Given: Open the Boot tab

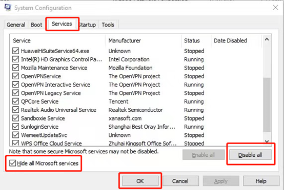Looking at the screenshot, I should tap(36, 25).
